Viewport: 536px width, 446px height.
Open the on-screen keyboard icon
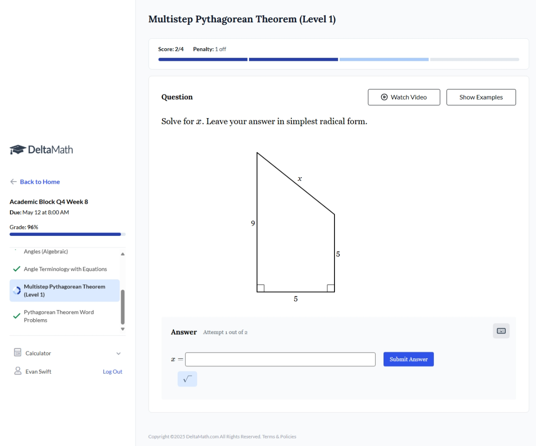pos(501,331)
